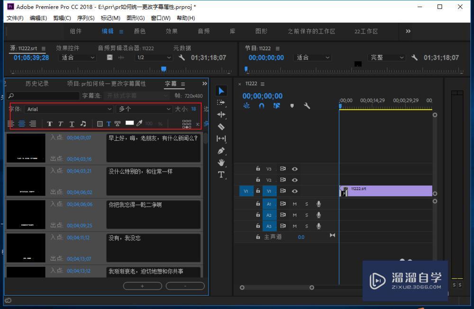The height and width of the screenshot is (309, 474).
Task: Expand hidden panel tabs chevrons
Action: point(205,83)
